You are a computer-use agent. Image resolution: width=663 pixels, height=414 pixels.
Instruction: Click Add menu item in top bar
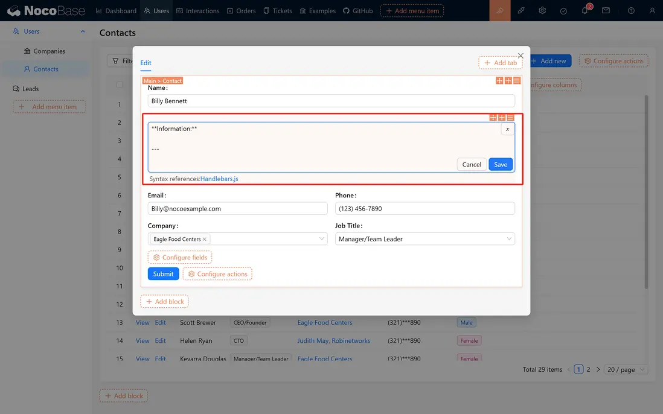[x=412, y=11]
